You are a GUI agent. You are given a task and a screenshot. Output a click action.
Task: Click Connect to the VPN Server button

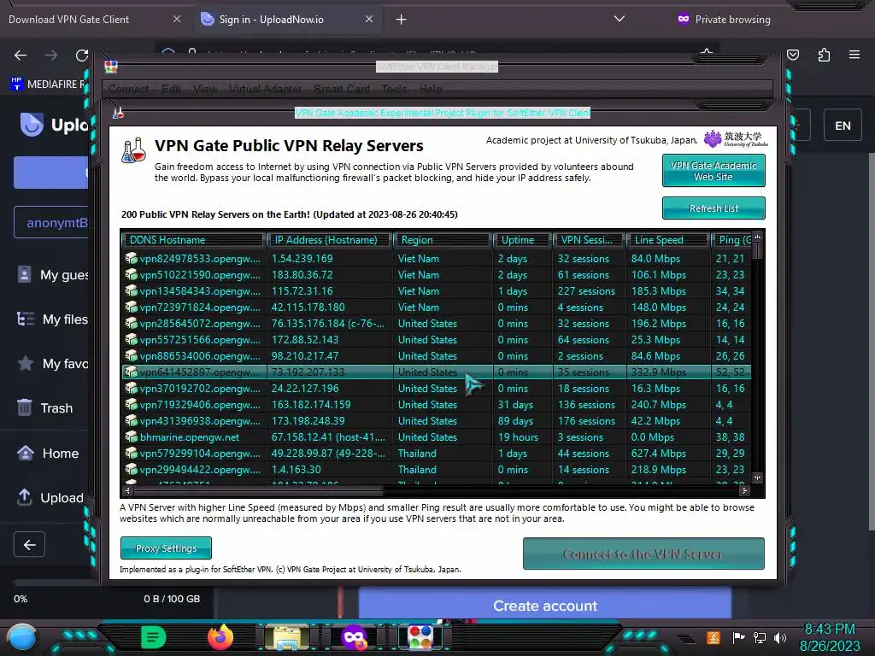tap(643, 553)
